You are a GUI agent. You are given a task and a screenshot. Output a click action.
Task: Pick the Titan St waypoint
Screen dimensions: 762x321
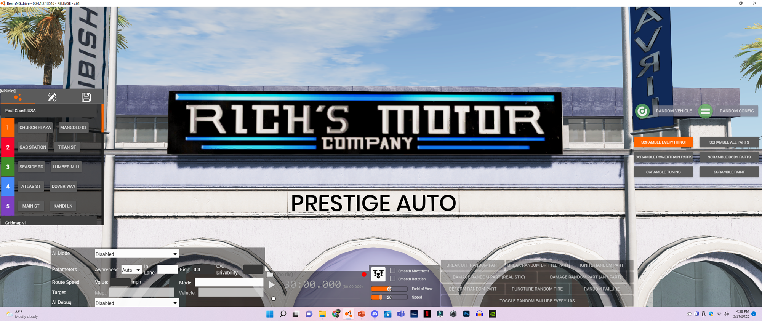[x=67, y=147]
